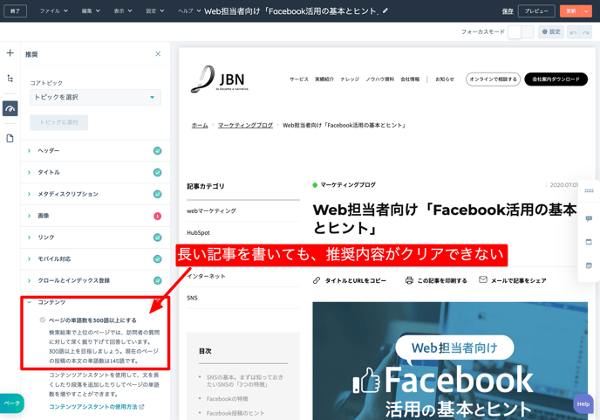Screen dimensions: 600x420
Task: Select the optimize gauge icon in sidebar
Action: 10,109
